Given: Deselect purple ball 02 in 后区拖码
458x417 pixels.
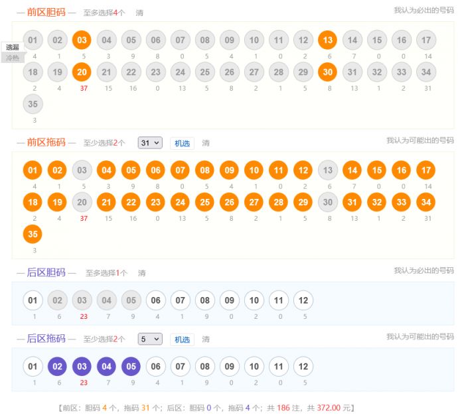Looking at the screenshot, I should (57, 367).
